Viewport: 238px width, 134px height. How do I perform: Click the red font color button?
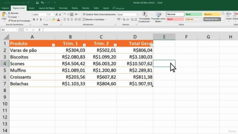pos(58,19)
